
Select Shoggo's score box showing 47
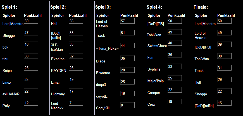(31, 33)
